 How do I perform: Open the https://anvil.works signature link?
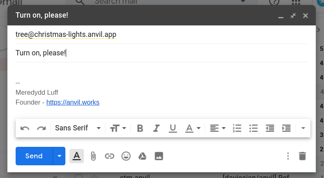[x=73, y=102]
